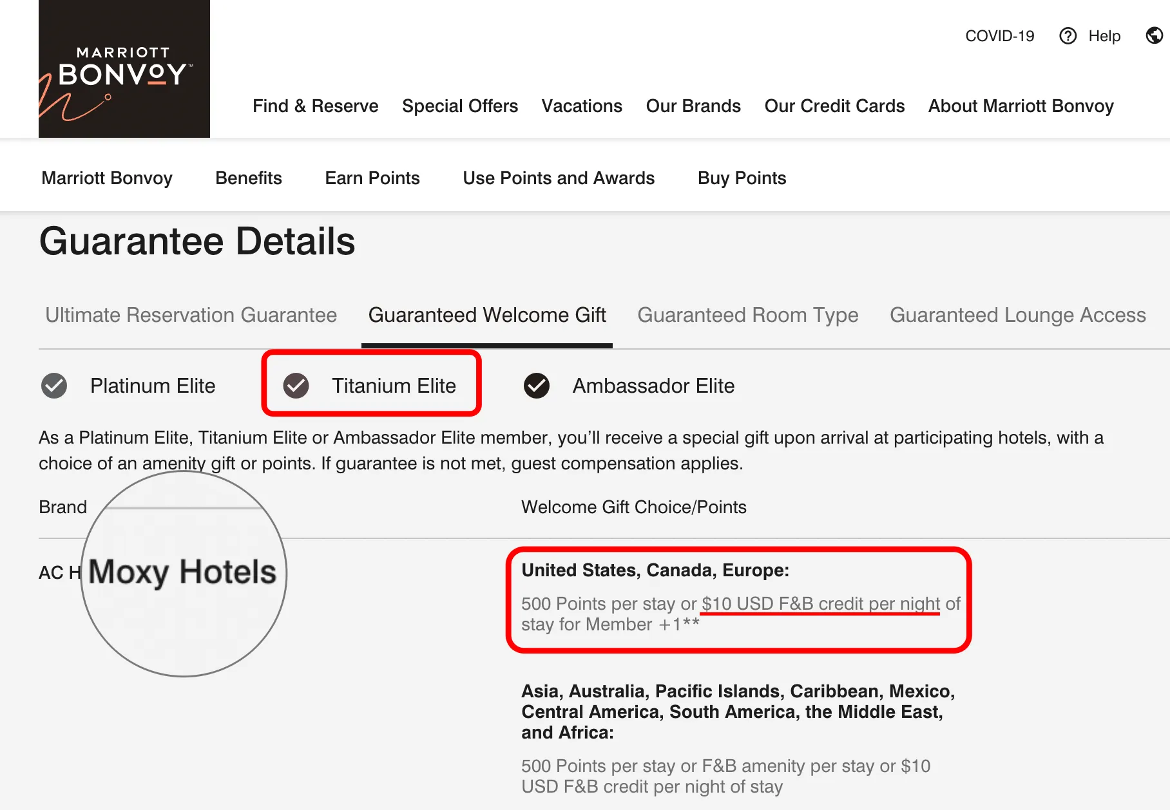This screenshot has height=810, width=1170.
Task: Switch to Ultimate Reservation Guarantee tab
Action: [191, 315]
